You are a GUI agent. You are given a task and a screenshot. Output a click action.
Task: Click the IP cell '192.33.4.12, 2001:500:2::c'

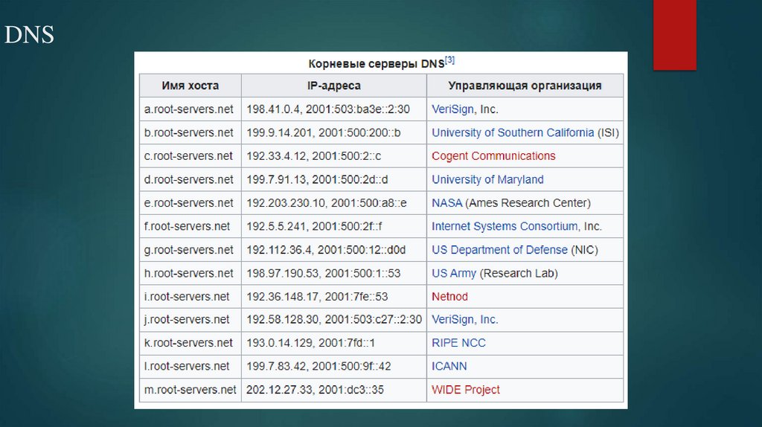334,156
